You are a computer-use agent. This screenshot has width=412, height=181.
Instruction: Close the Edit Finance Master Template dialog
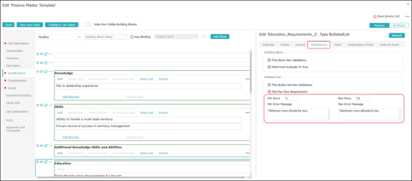point(408,5)
